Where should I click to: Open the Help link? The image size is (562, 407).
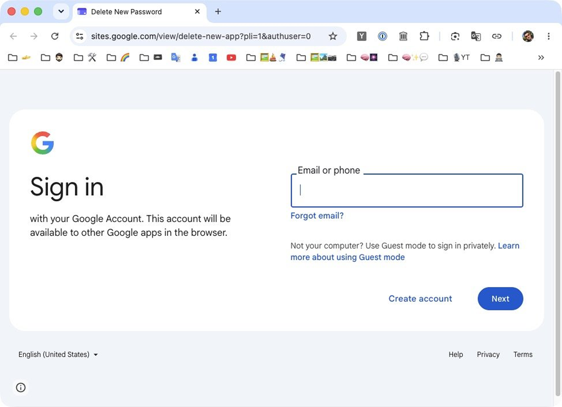(456, 354)
